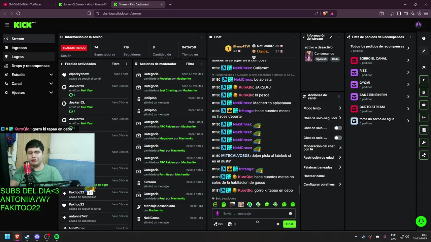The height and width of the screenshot is (242, 431).
Task: Open the Brave Leo AI sparkle icon
Action: (413, 13)
